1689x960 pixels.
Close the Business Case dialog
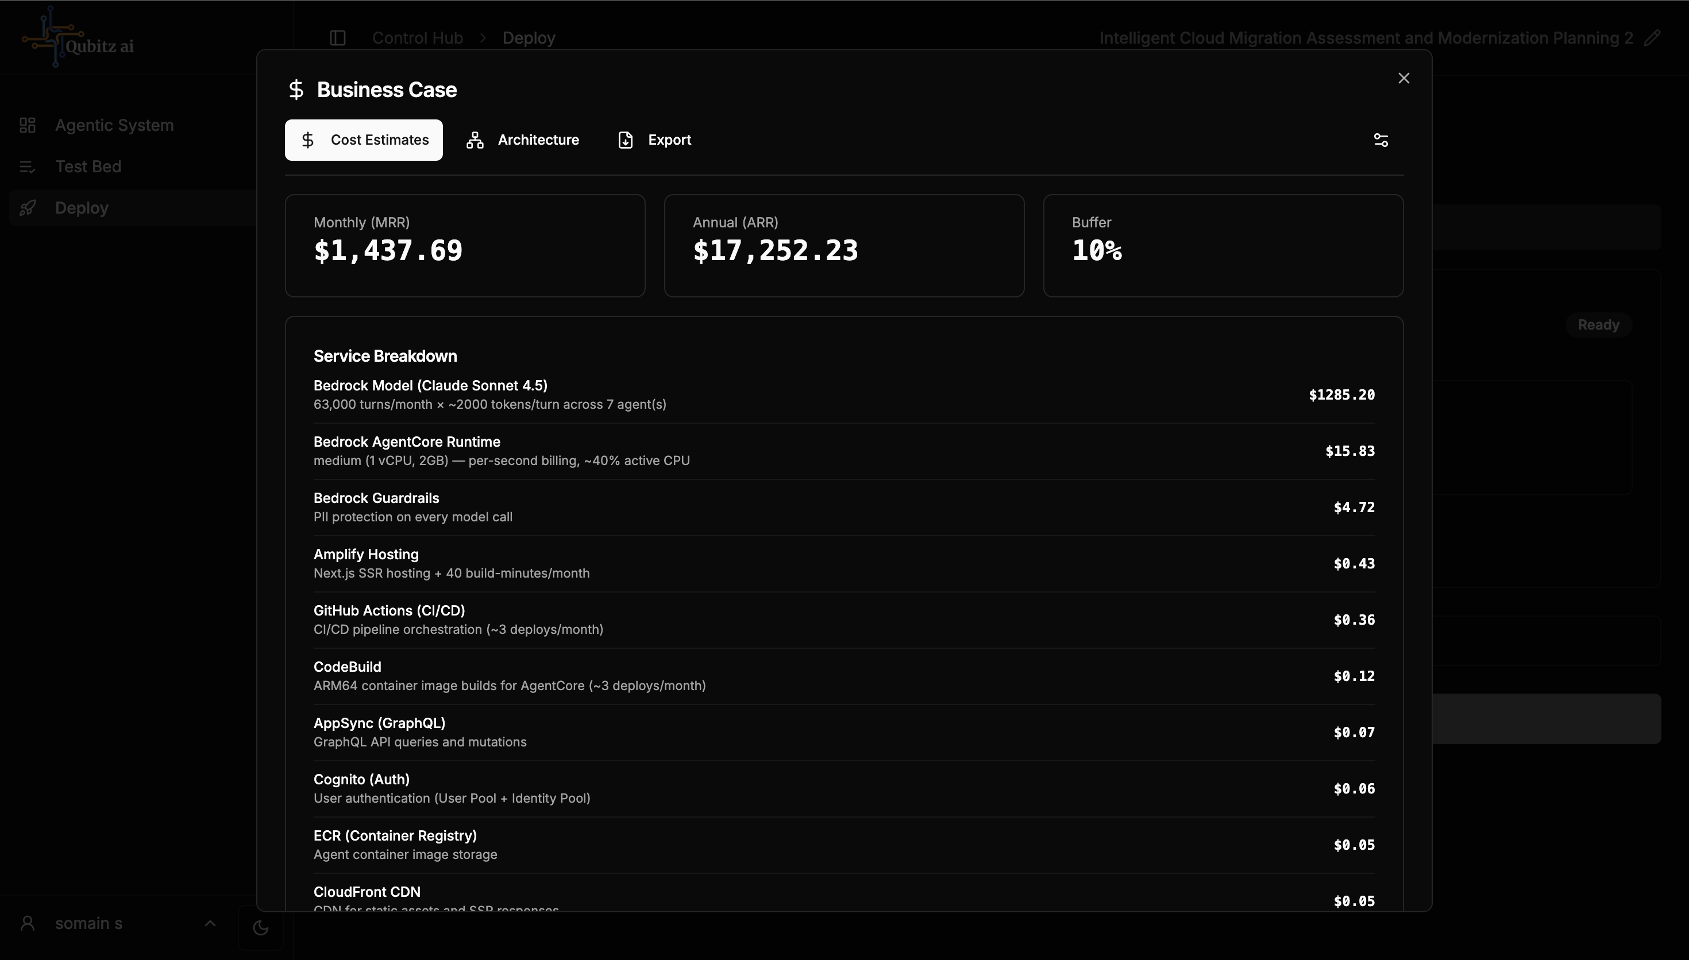(1403, 78)
